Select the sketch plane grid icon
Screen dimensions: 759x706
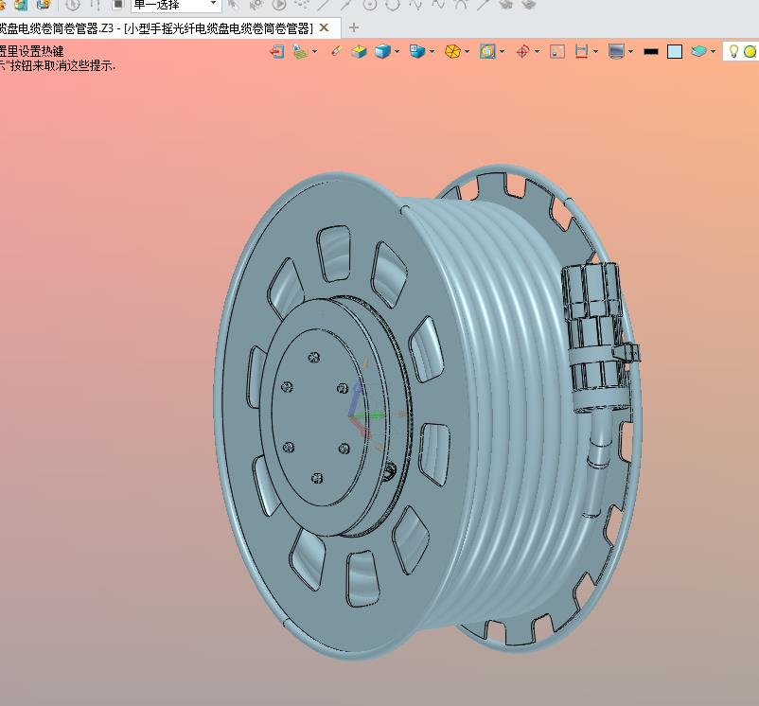[x=301, y=51]
